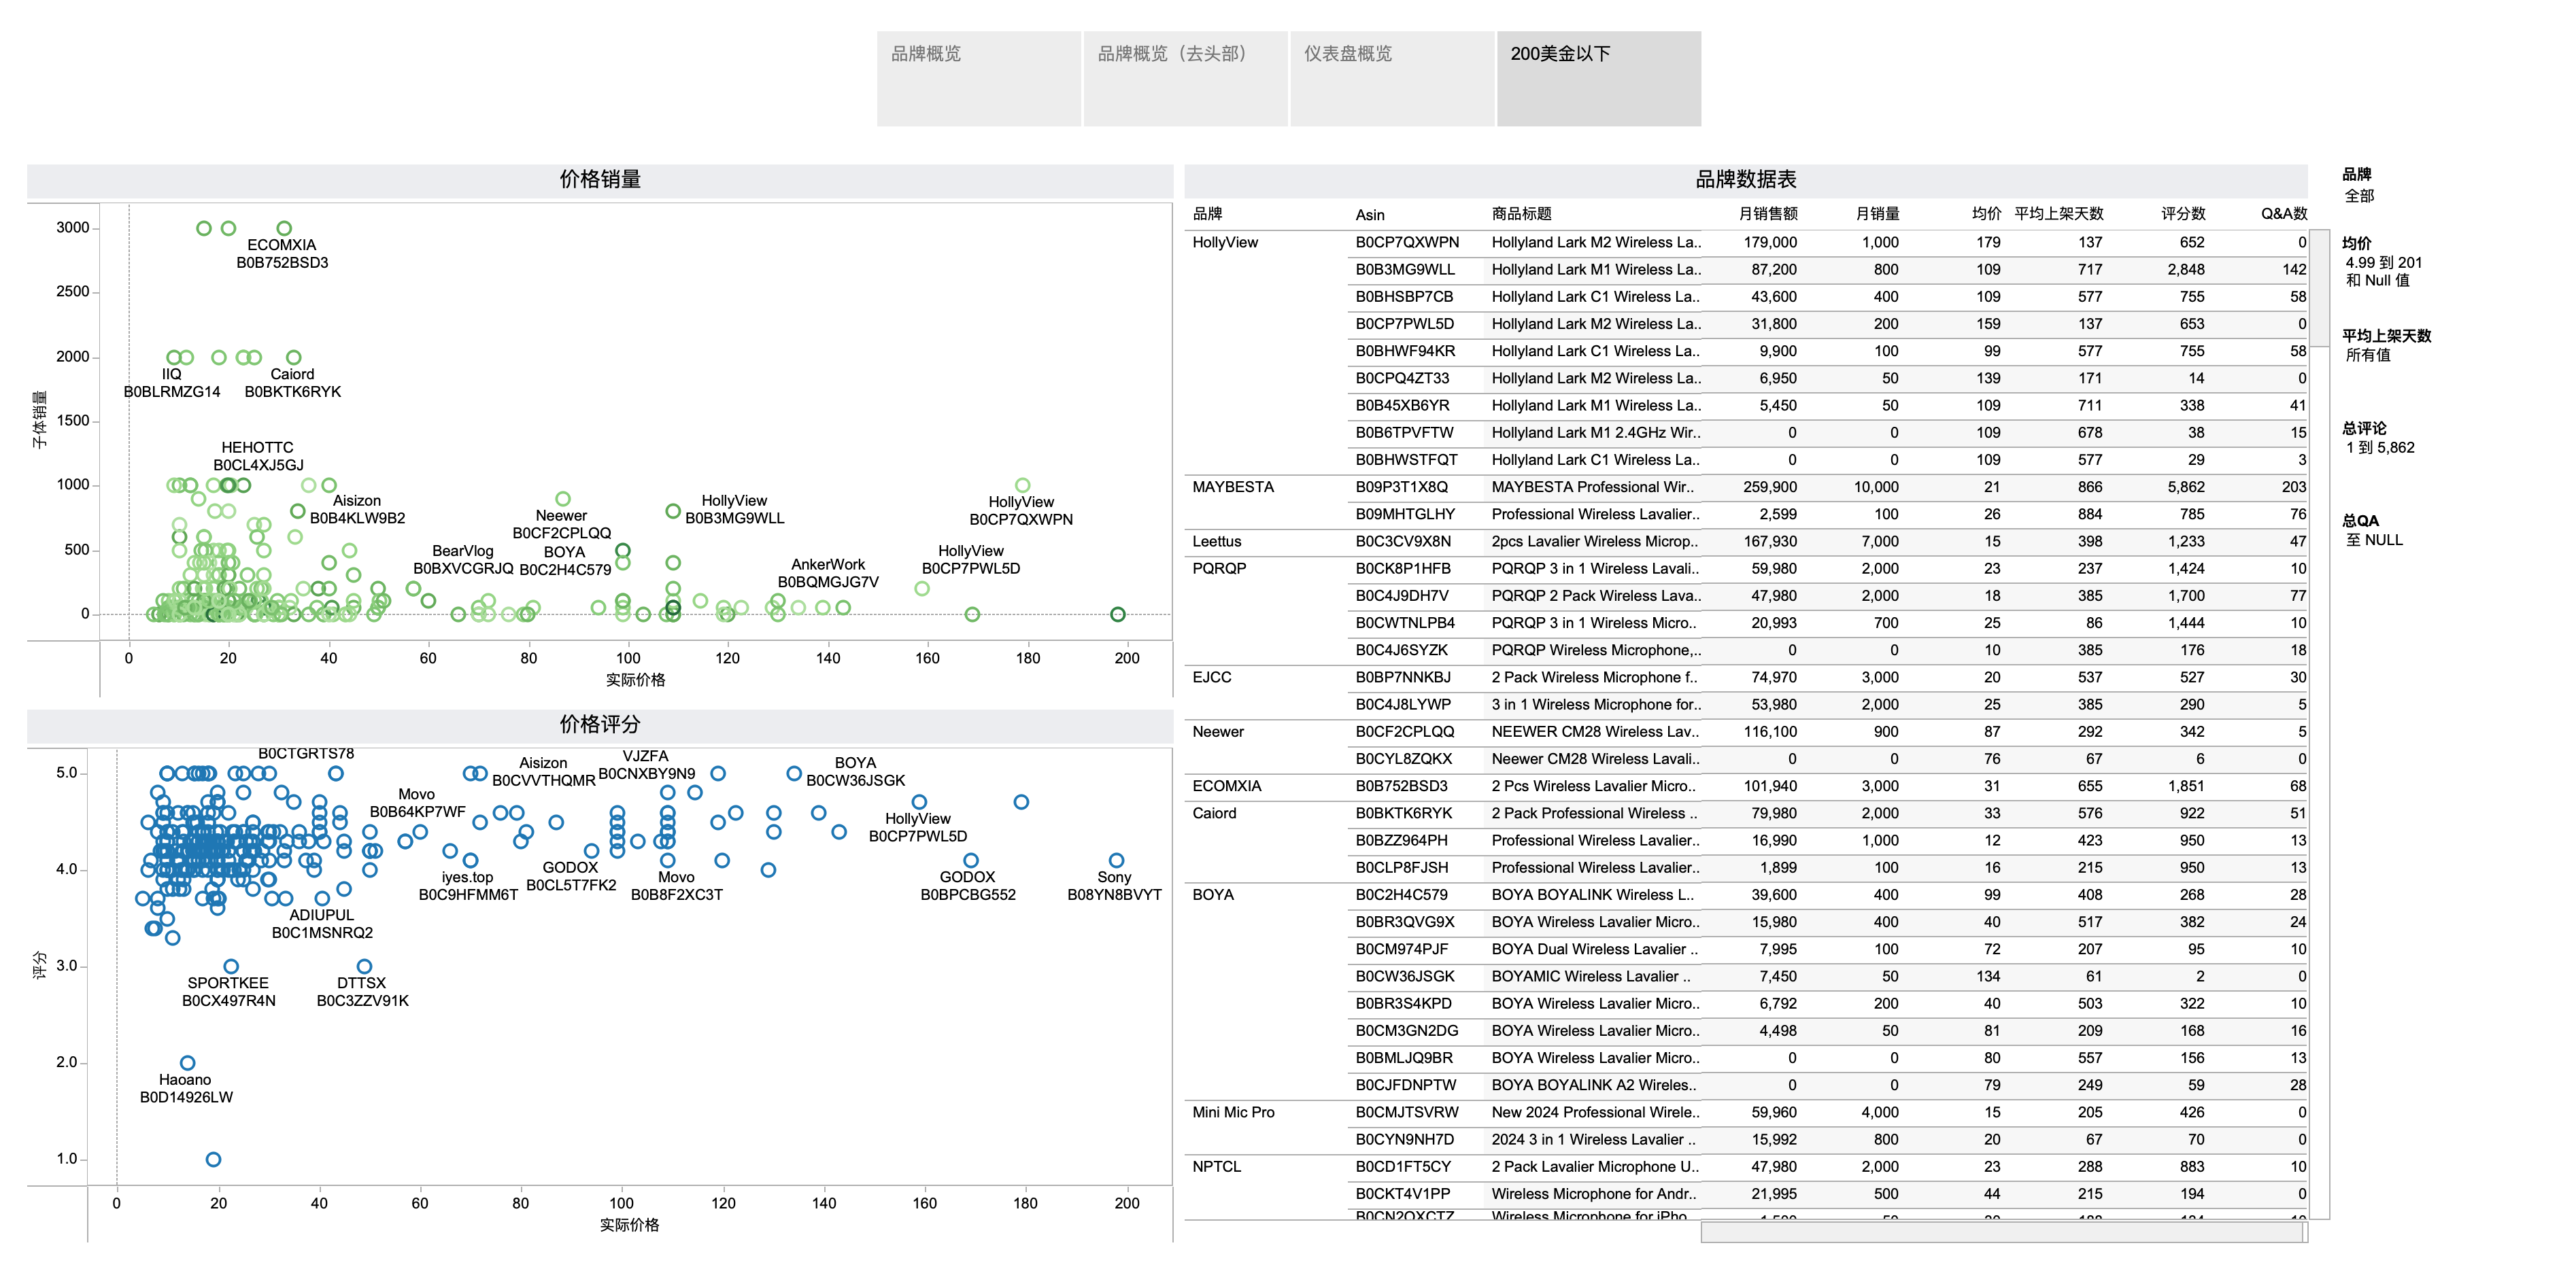Click the 167,930 monthly sales value
2576x1271 pixels.
(1769, 542)
